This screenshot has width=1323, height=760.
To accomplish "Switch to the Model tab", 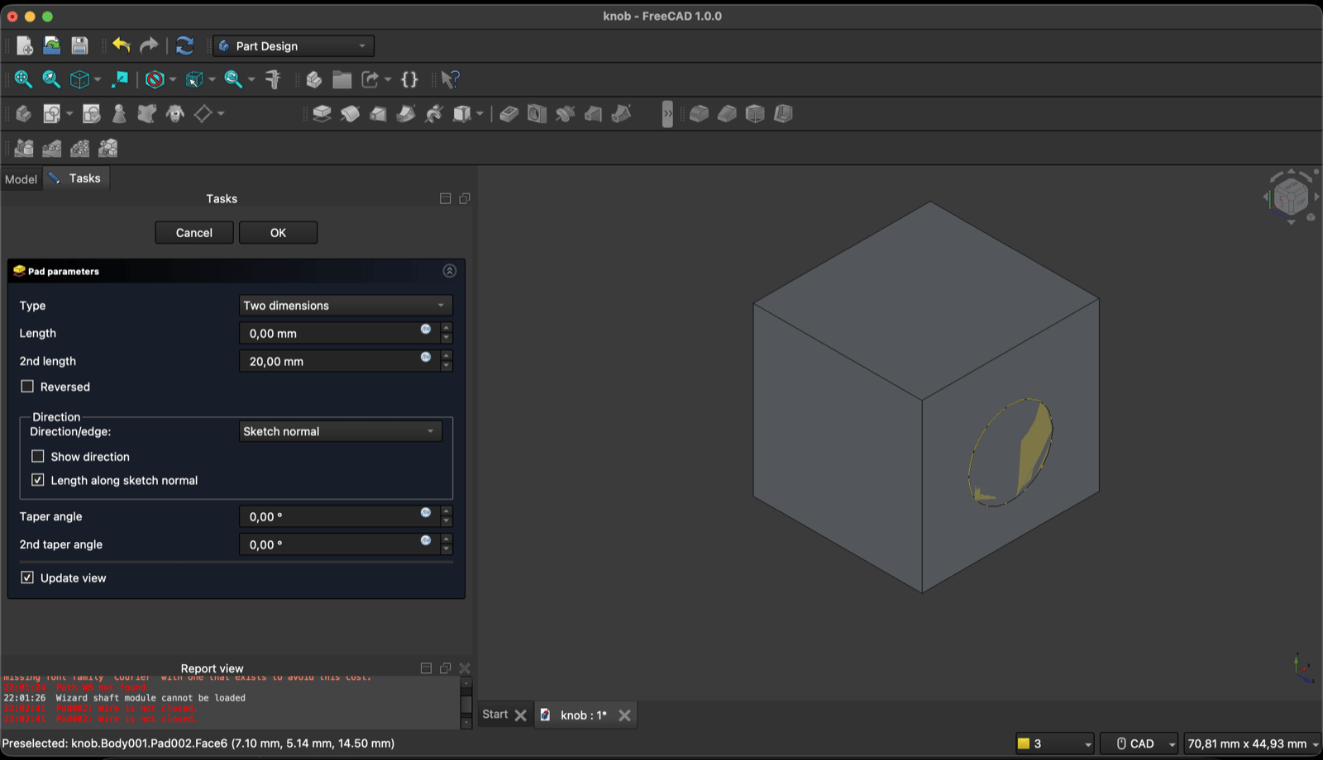I will point(21,179).
